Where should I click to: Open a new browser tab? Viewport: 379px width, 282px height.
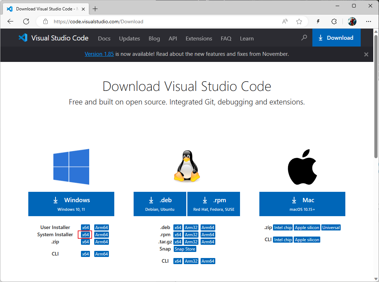[95, 9]
